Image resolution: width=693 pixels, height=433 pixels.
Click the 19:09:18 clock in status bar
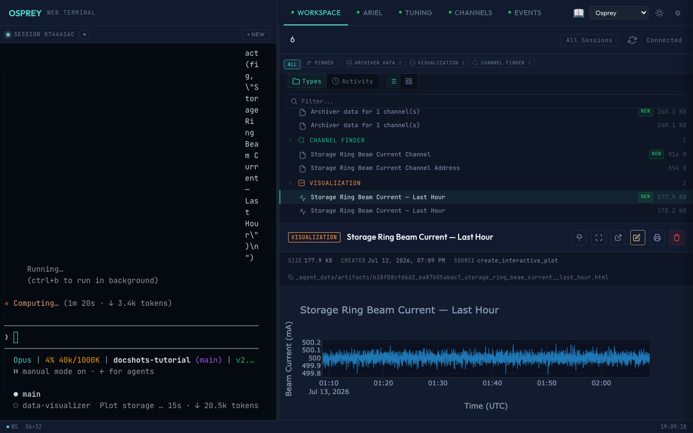pyautogui.click(x=674, y=427)
